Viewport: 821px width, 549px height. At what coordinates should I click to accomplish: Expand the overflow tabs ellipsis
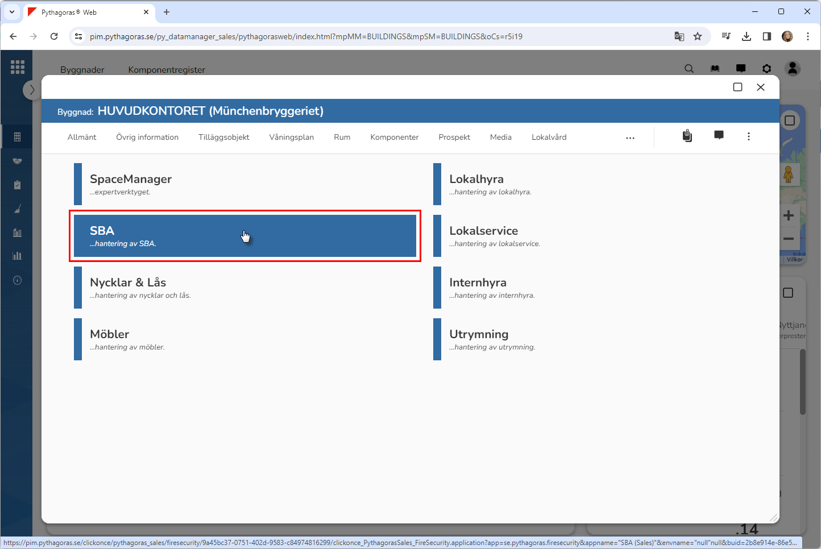pyautogui.click(x=630, y=138)
